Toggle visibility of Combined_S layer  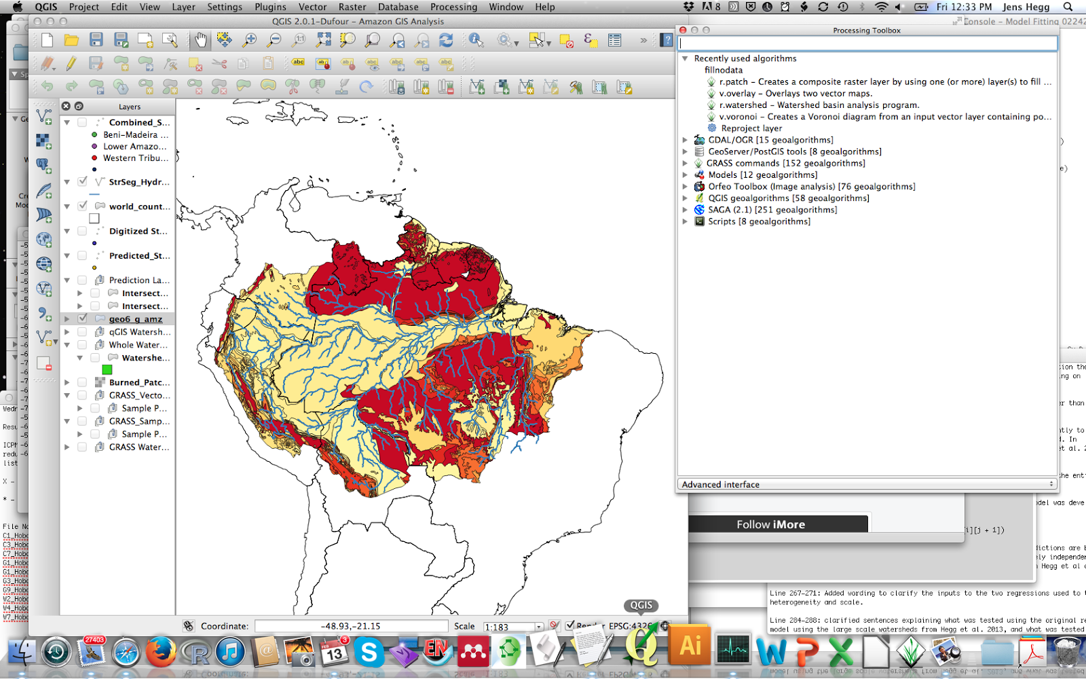82,122
